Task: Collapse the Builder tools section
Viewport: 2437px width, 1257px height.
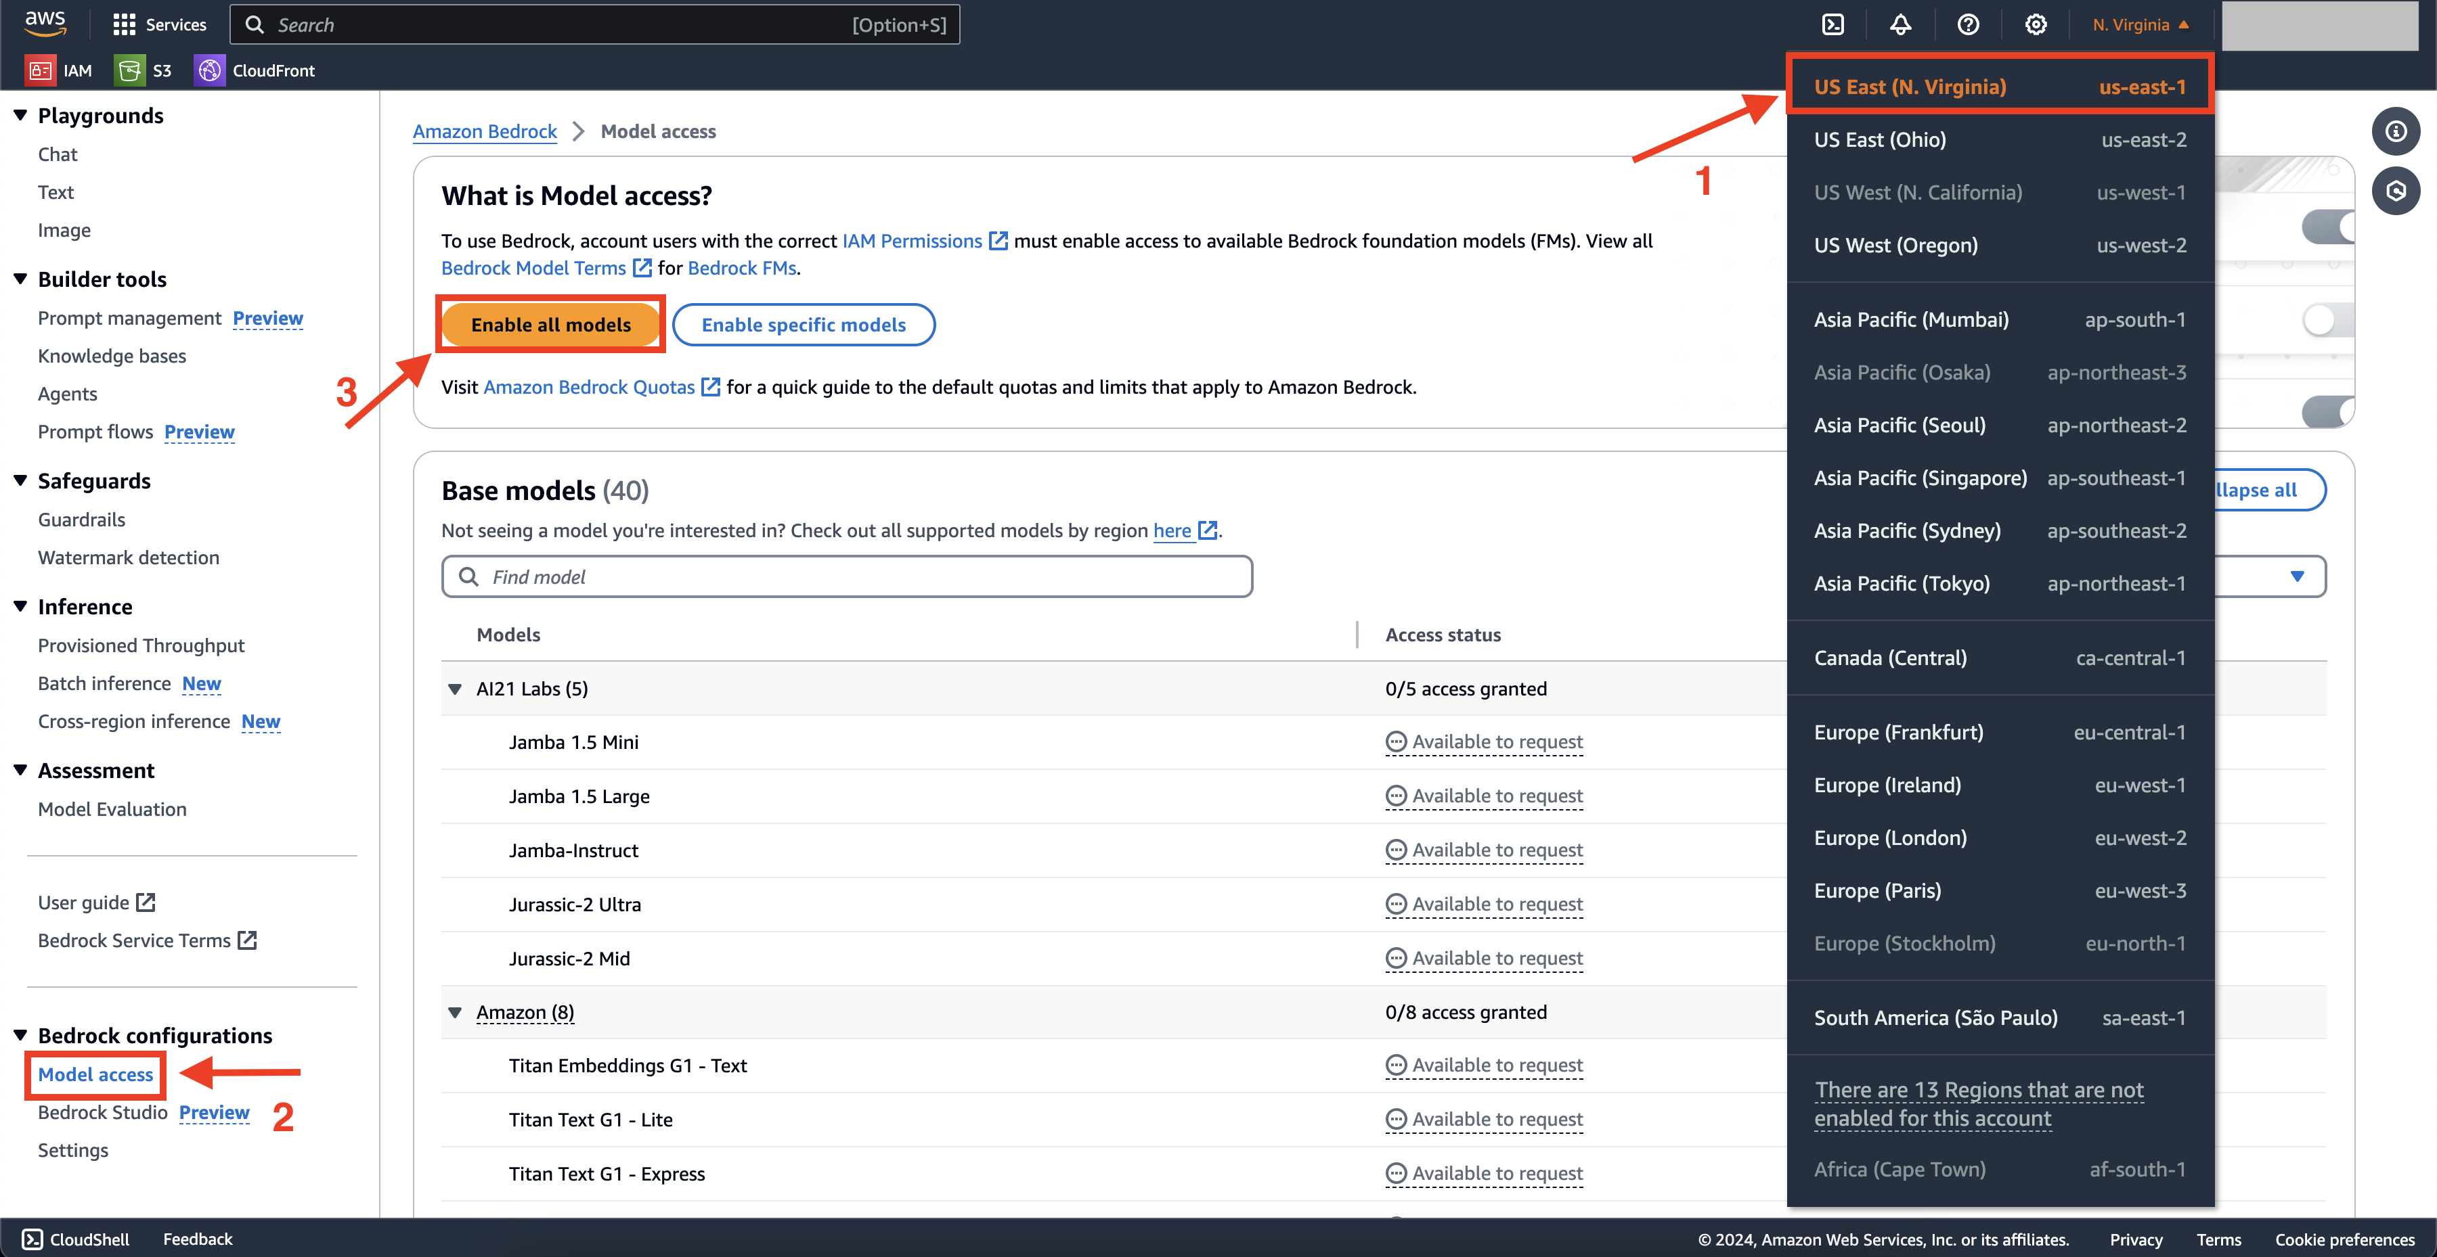Action: pos(20,279)
